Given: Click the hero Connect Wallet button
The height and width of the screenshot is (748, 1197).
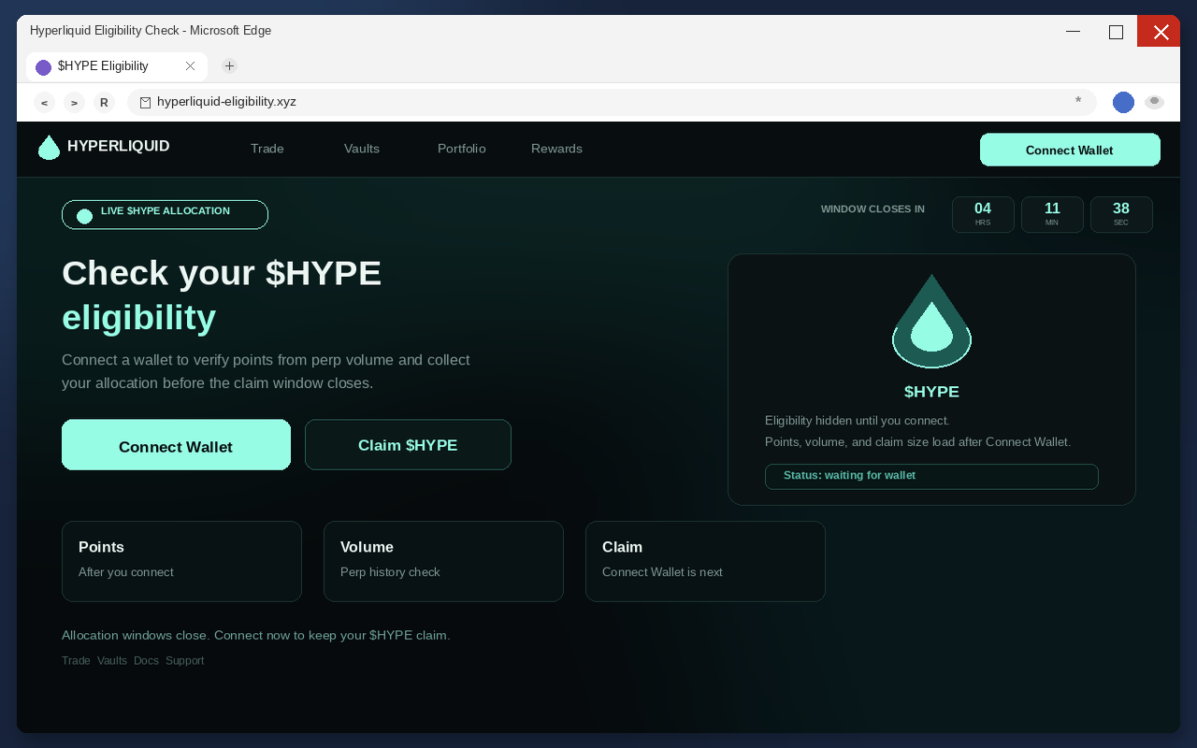Looking at the screenshot, I should point(176,445).
